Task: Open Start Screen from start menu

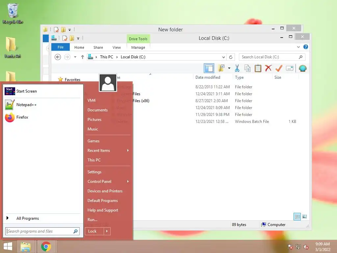Action: (42, 91)
